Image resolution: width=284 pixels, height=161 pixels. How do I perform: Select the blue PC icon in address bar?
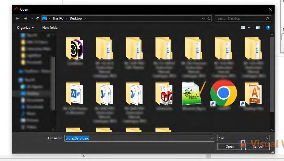[x=45, y=18]
